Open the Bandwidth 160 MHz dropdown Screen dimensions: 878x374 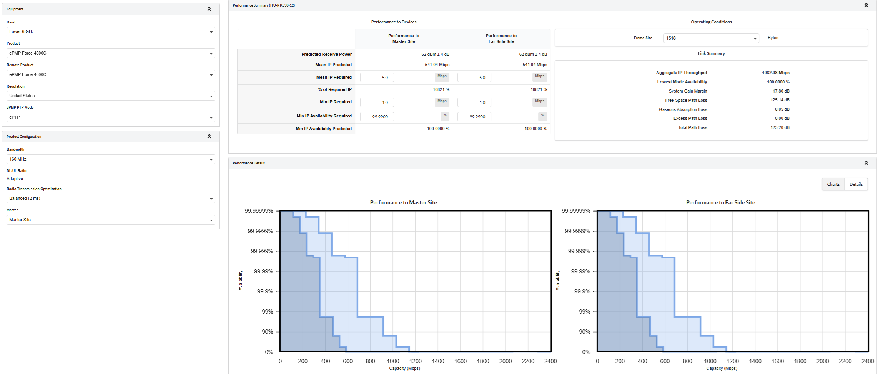[x=111, y=159]
